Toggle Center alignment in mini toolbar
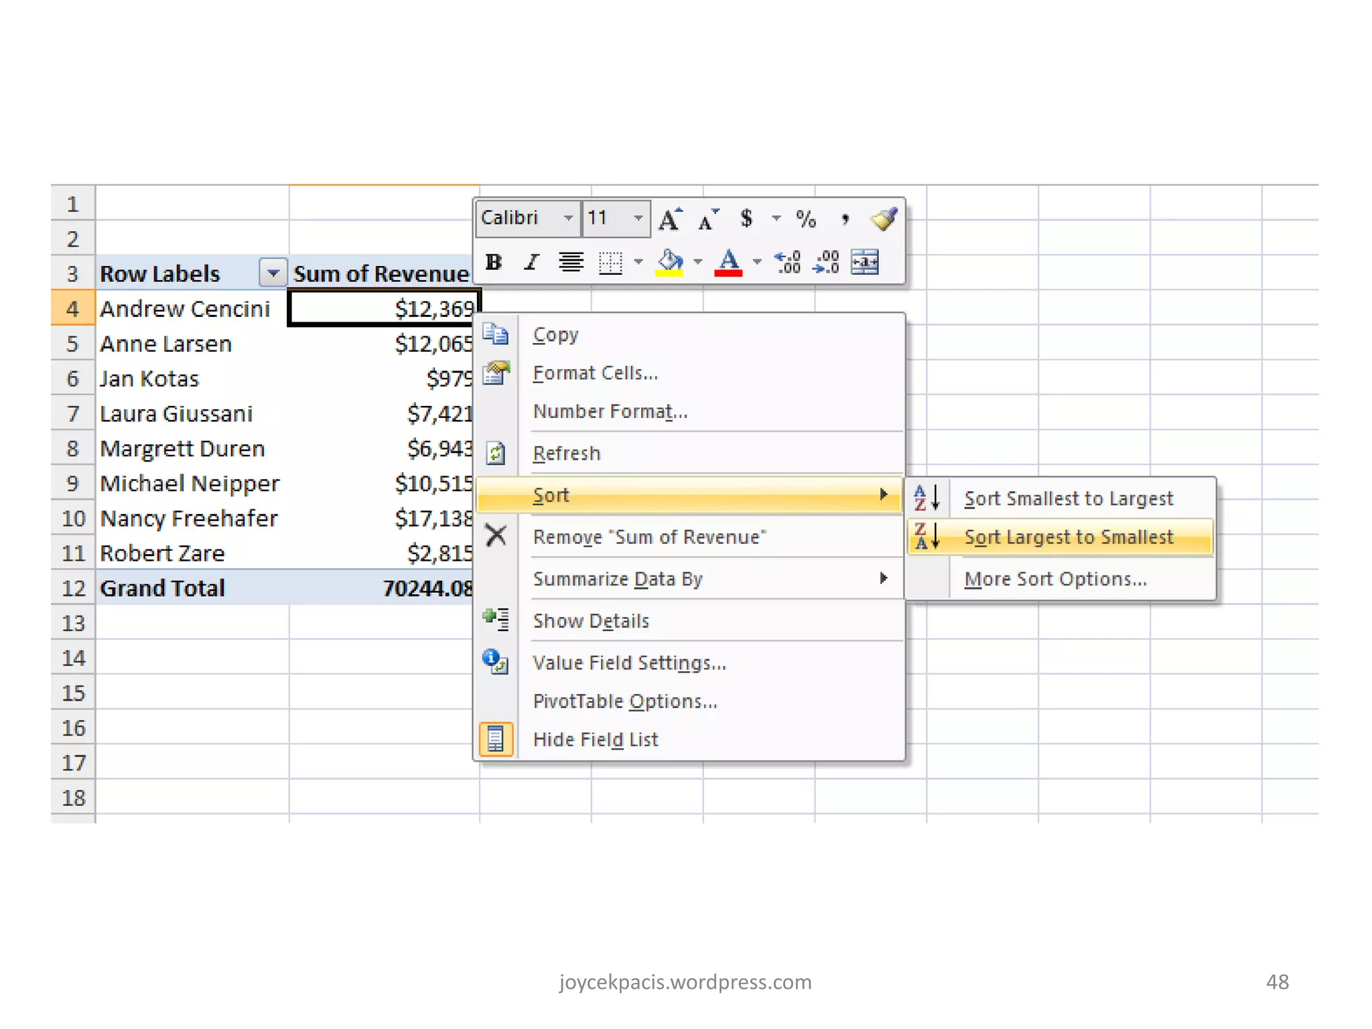The height and width of the screenshot is (1029, 1372). (571, 262)
